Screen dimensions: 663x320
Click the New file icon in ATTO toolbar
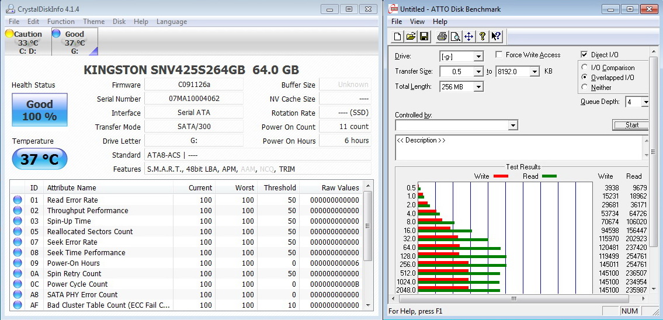(x=398, y=37)
